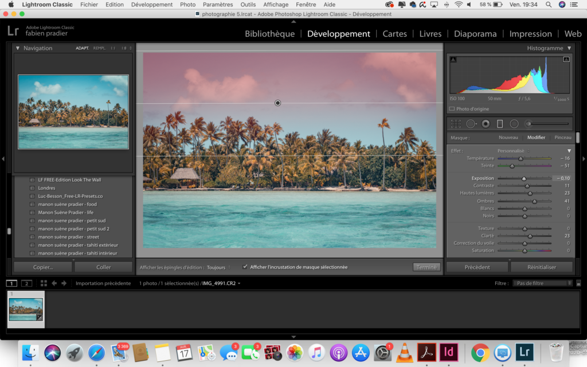
Task: Toggle shadow clipping indicator in histogram
Action: pos(453,59)
